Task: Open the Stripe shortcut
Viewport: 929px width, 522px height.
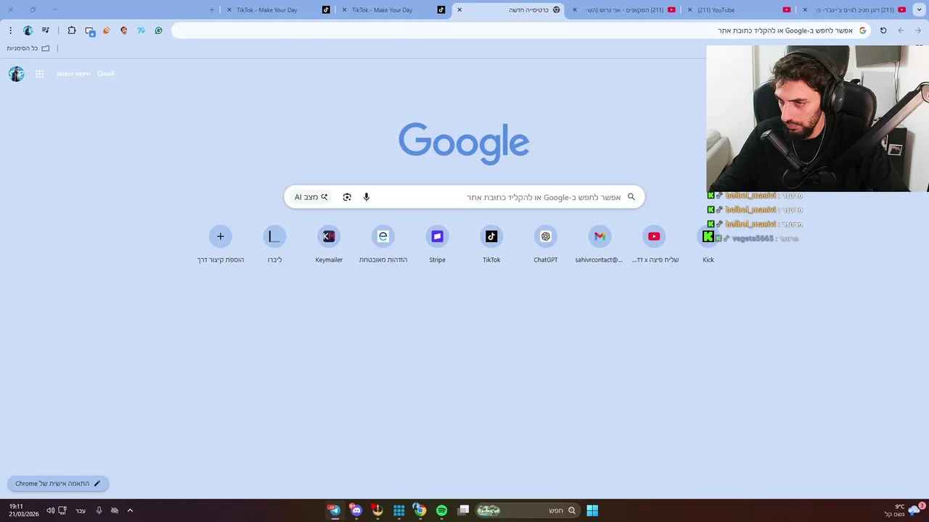Action: (437, 244)
